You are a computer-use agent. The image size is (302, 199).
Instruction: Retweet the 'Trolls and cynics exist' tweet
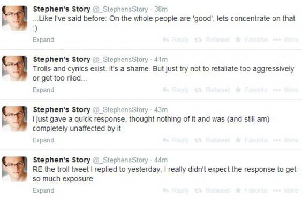(x=212, y=90)
